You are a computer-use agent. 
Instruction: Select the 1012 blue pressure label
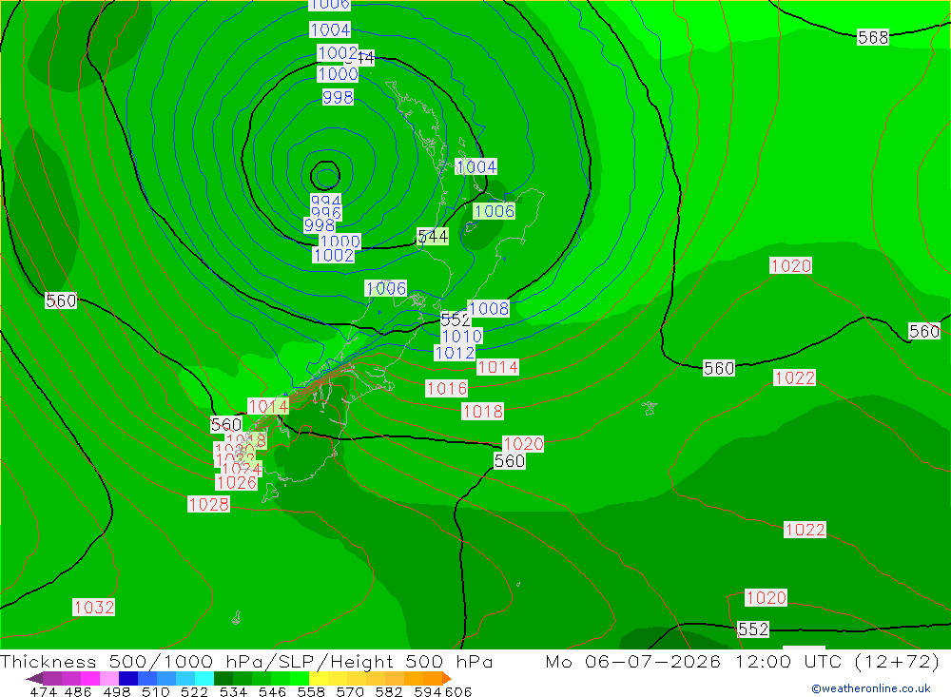tap(455, 353)
